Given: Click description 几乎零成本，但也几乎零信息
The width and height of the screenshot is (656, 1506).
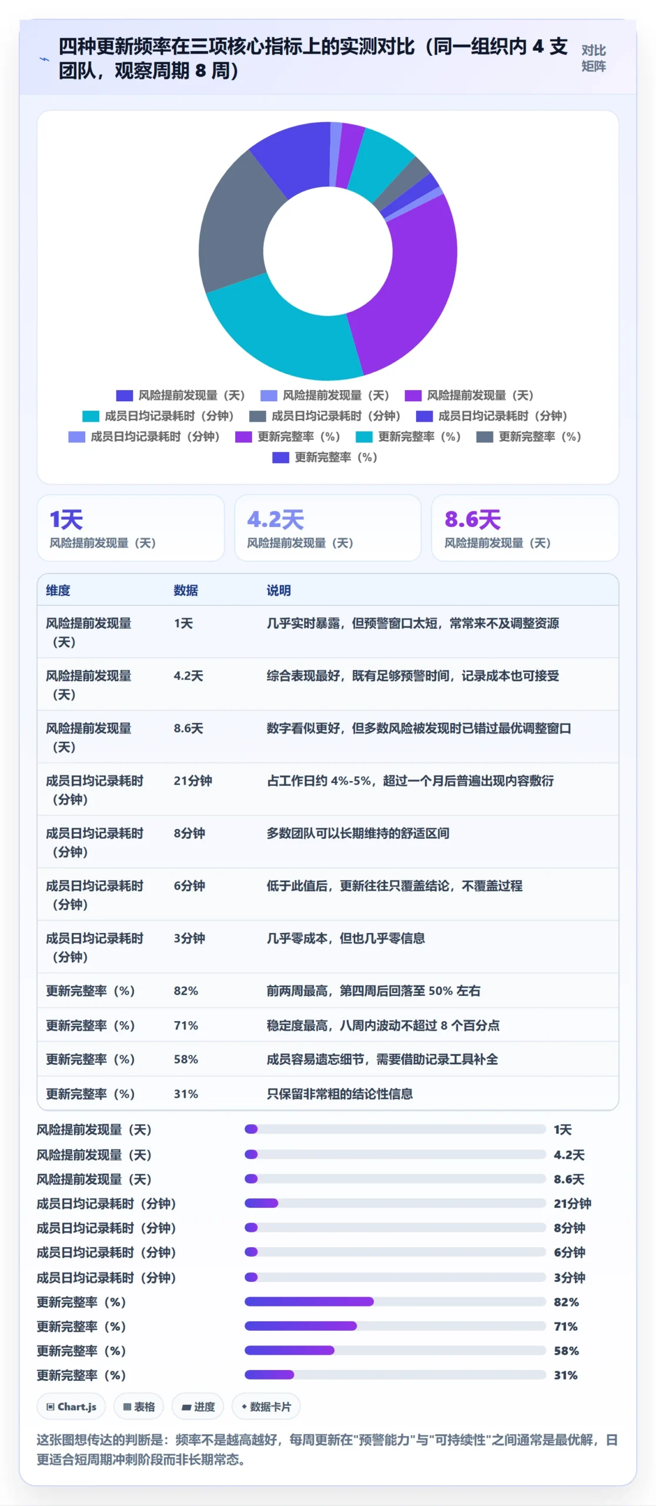Looking at the screenshot, I should coord(346,938).
